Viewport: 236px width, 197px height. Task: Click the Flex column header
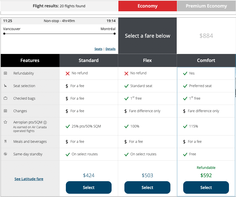click(147, 60)
